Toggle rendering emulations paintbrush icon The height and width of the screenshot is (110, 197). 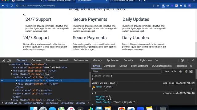(x=186, y=71)
